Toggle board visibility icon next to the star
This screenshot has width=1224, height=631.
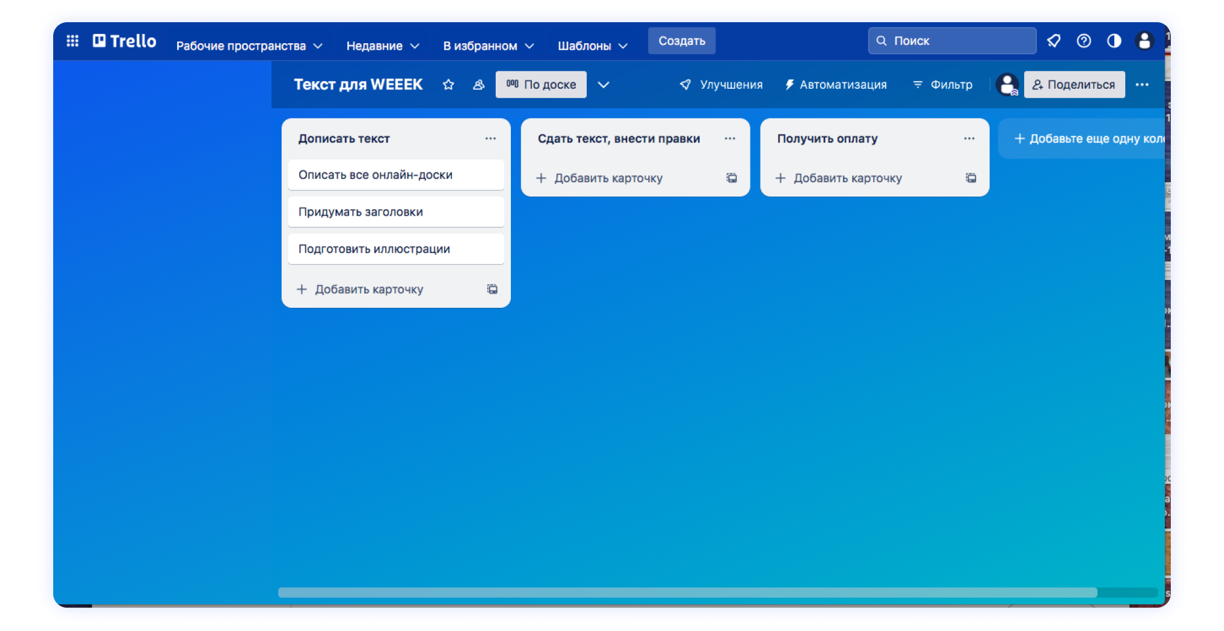pyautogui.click(x=478, y=84)
